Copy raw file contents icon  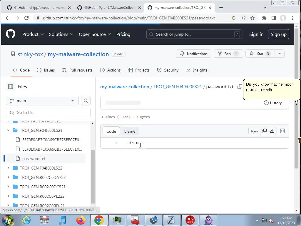264,131
